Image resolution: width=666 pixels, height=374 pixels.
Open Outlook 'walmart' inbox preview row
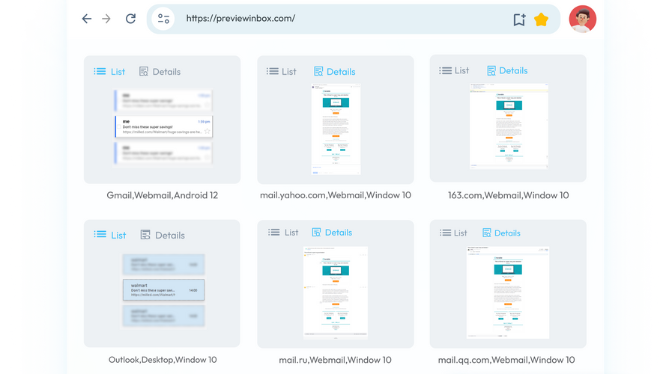[x=163, y=290]
